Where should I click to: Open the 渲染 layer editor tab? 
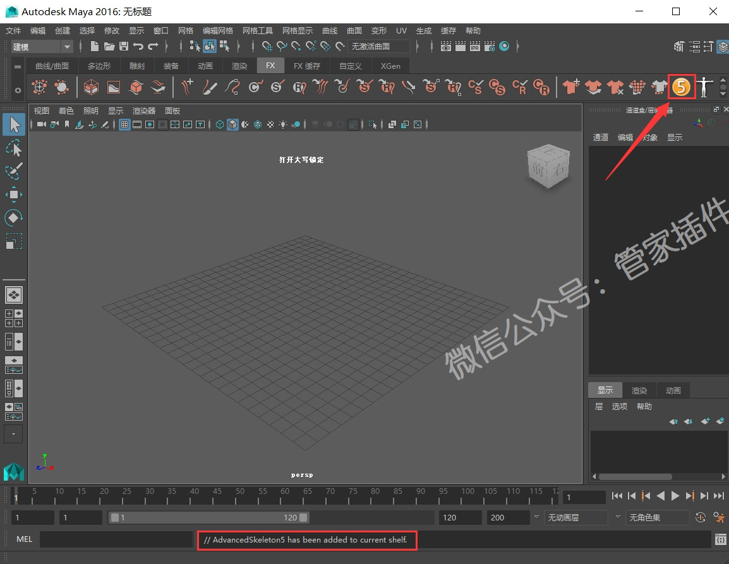[639, 390]
